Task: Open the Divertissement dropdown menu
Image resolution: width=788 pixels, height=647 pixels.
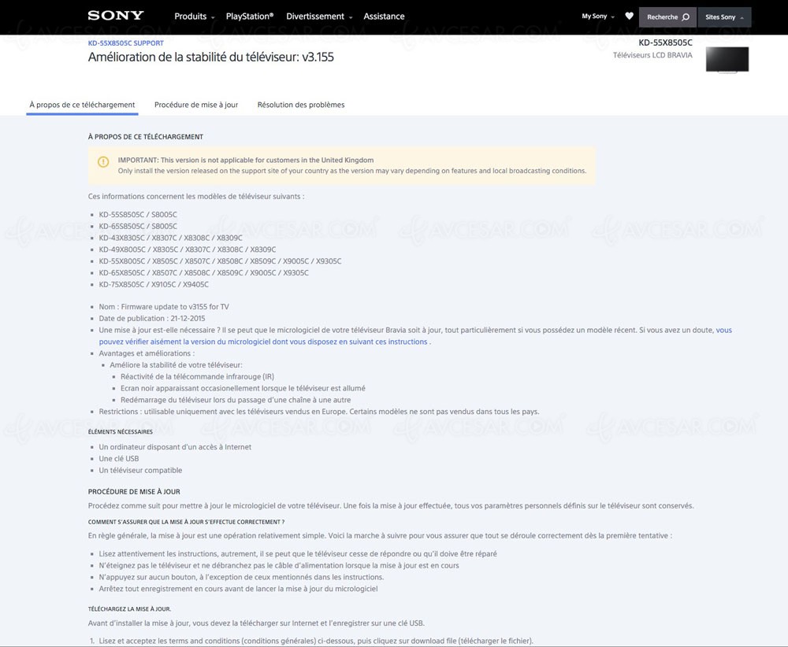Action: click(x=315, y=16)
